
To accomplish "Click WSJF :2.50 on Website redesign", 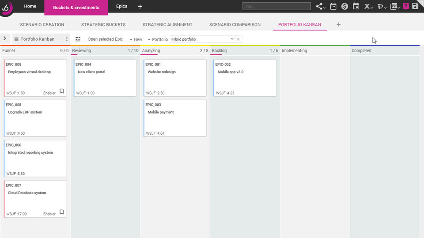I will click(155, 93).
